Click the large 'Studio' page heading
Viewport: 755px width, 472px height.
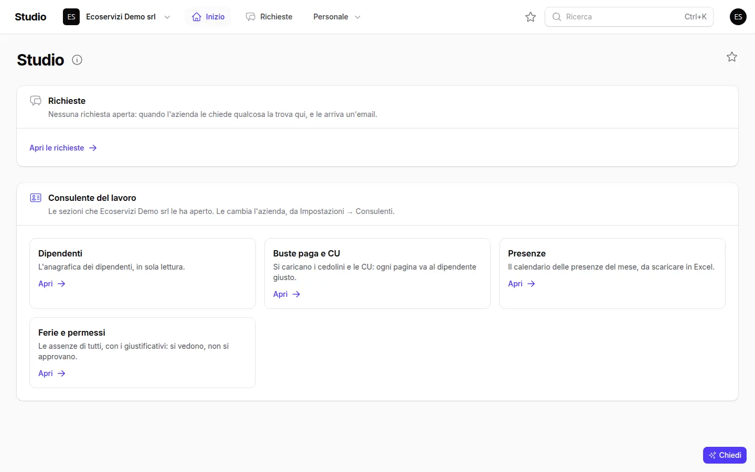pos(40,60)
